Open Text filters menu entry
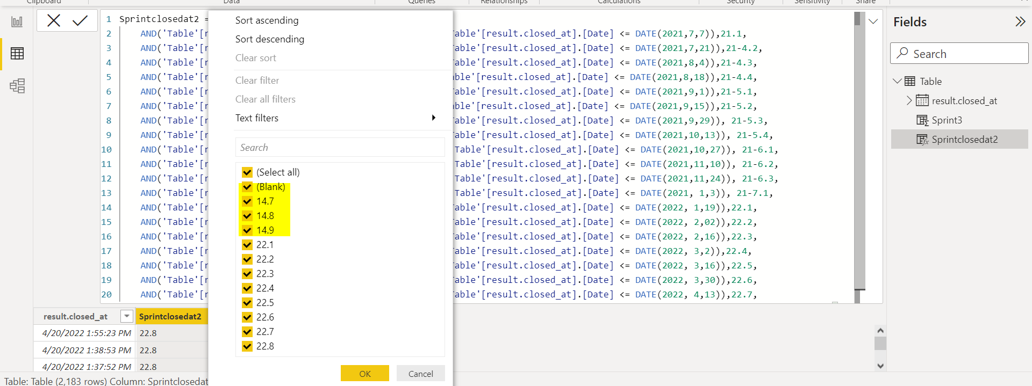Viewport: 1032px width, 386px height. click(257, 118)
